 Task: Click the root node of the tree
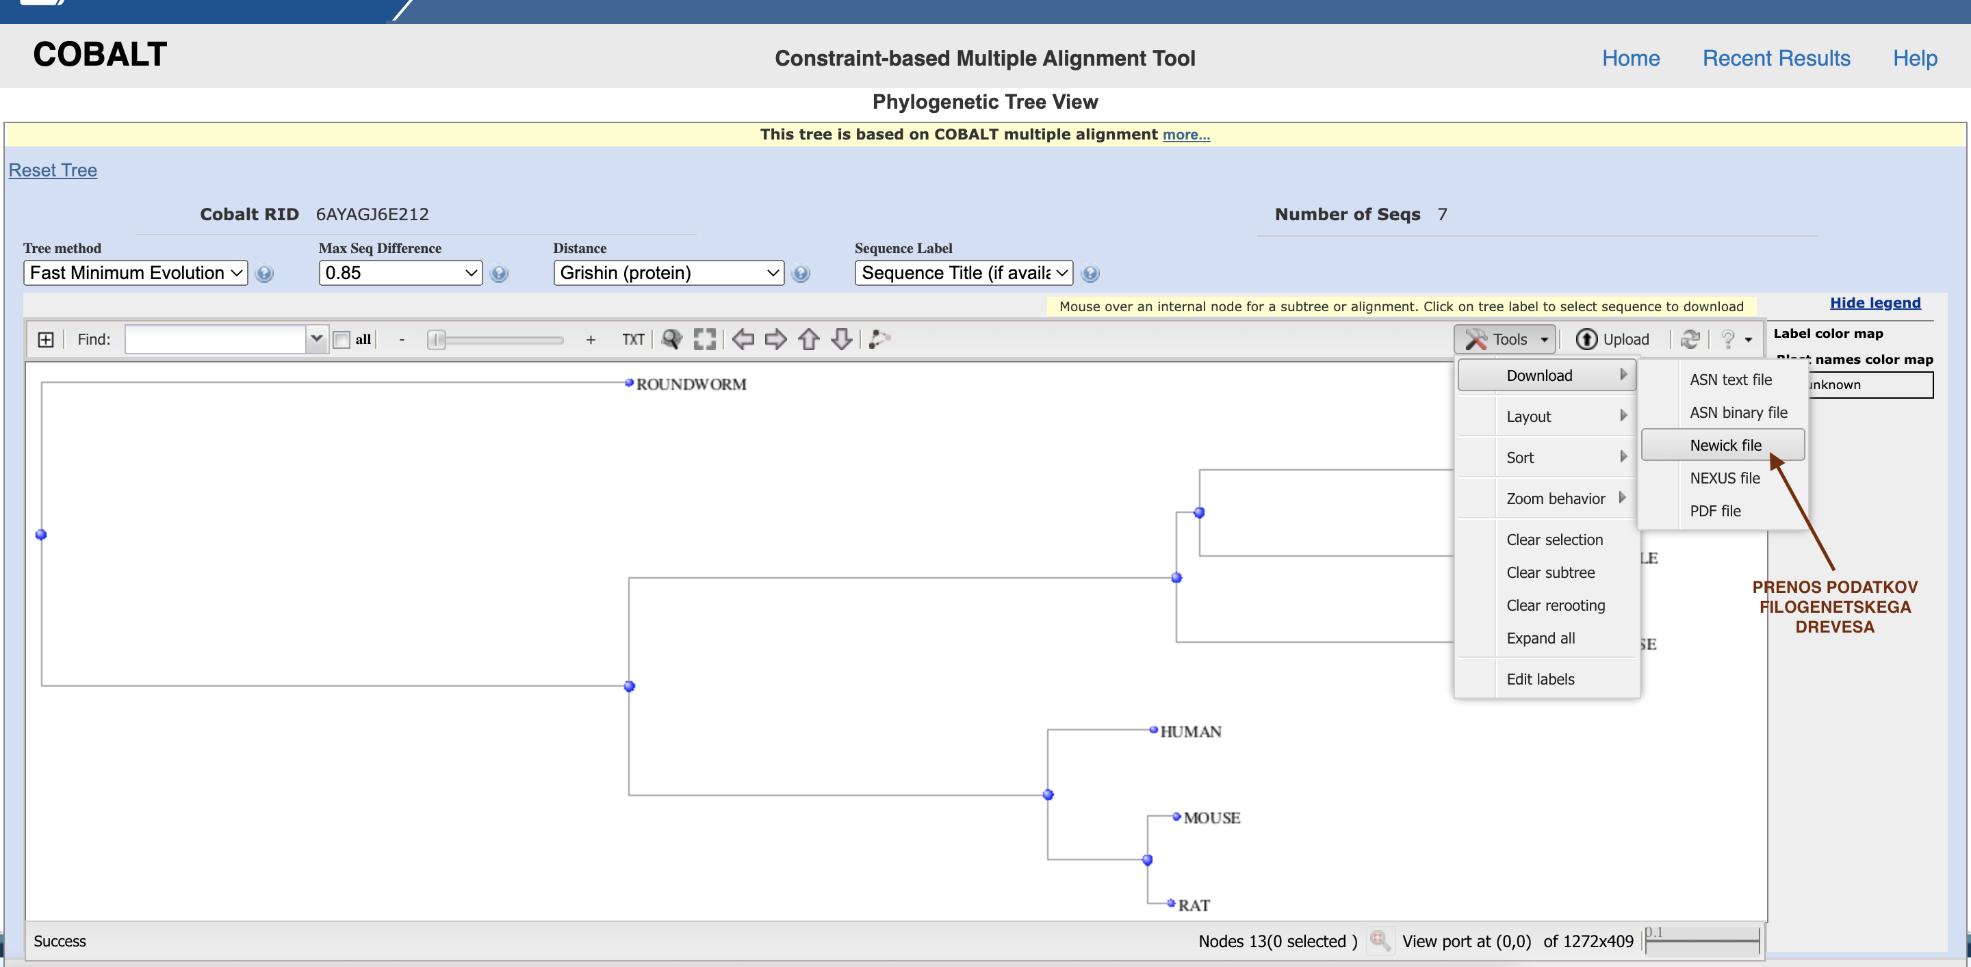[x=41, y=535]
